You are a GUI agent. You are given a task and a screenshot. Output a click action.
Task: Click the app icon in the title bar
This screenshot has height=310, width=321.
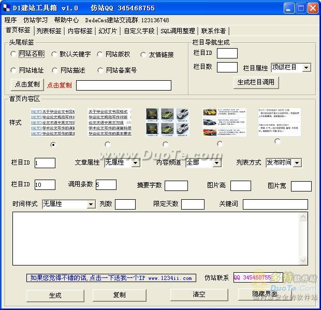pos(6,8)
